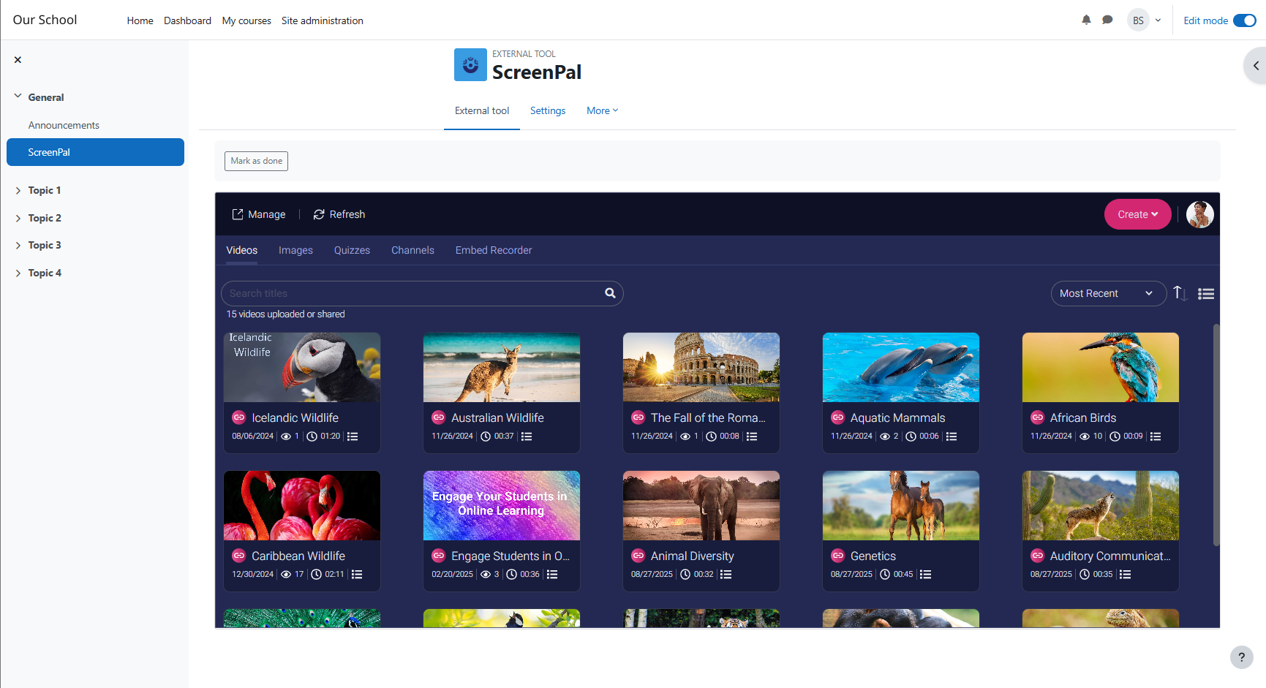Click link icon on Caribbean Wildlife card
1266x688 pixels.
coord(238,556)
